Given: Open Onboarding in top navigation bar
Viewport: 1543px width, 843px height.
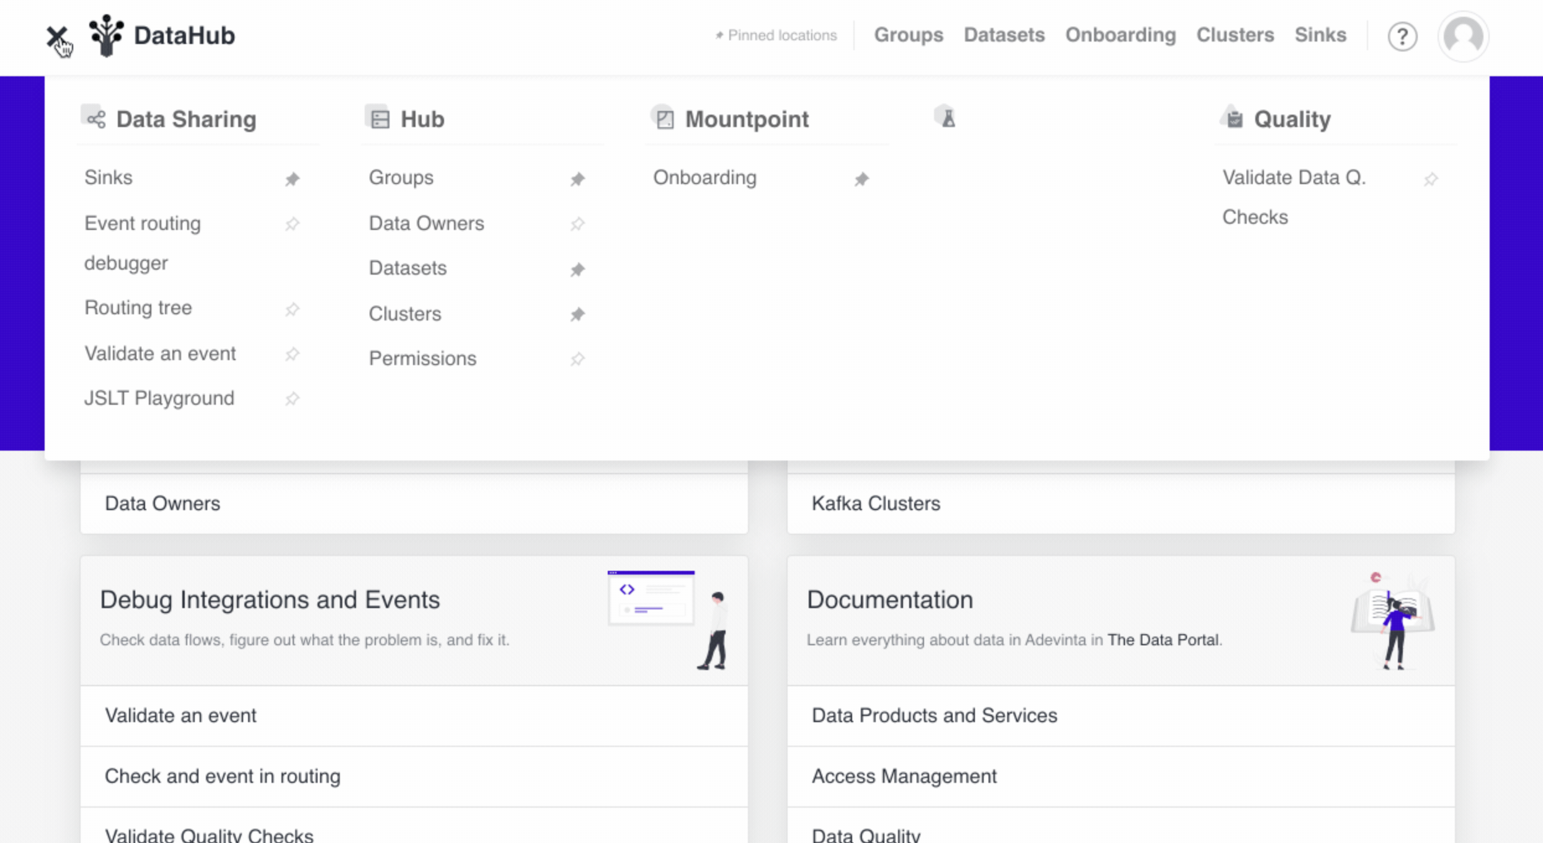Looking at the screenshot, I should 1121,35.
